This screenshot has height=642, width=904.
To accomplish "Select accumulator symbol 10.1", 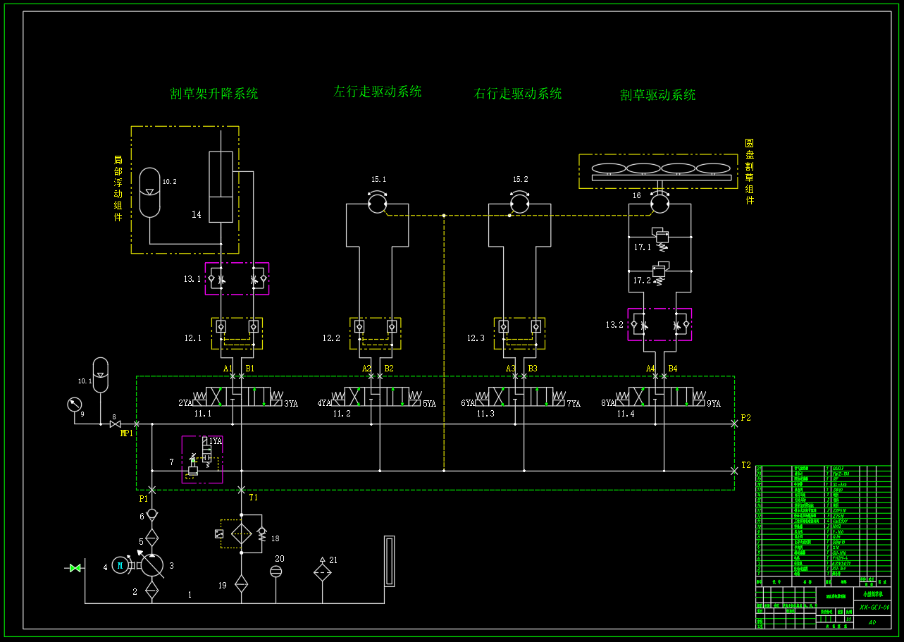I will (x=101, y=375).
